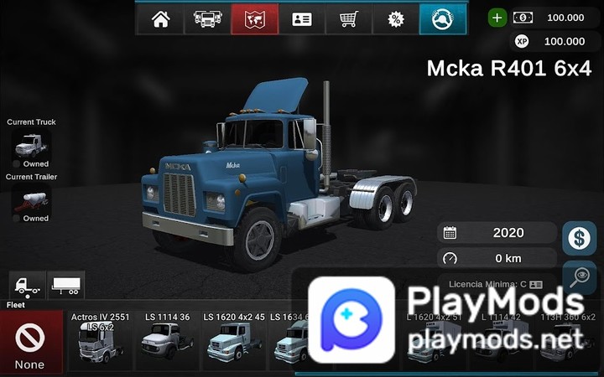Open the driver license ID tab

pyautogui.click(x=302, y=18)
